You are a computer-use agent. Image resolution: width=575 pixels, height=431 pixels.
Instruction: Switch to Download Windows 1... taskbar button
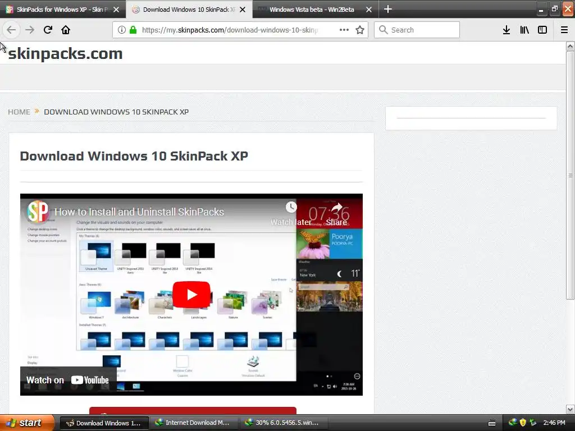104,423
